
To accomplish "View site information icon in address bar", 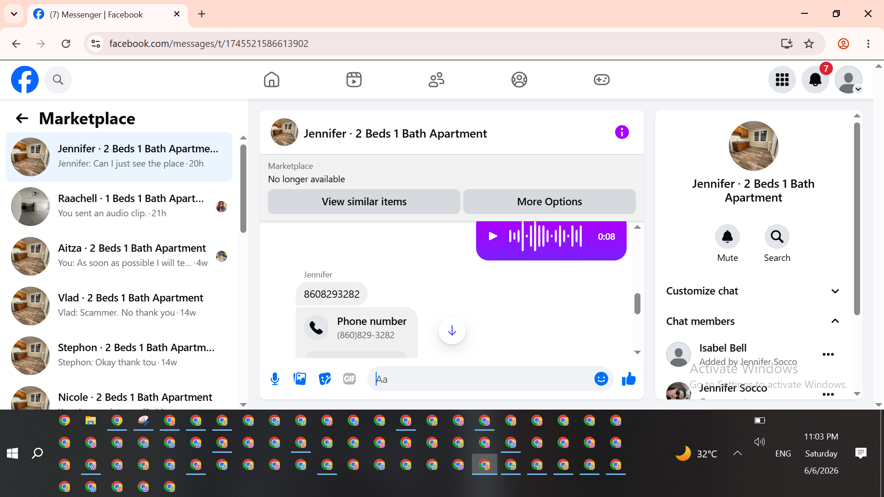I will coord(96,44).
